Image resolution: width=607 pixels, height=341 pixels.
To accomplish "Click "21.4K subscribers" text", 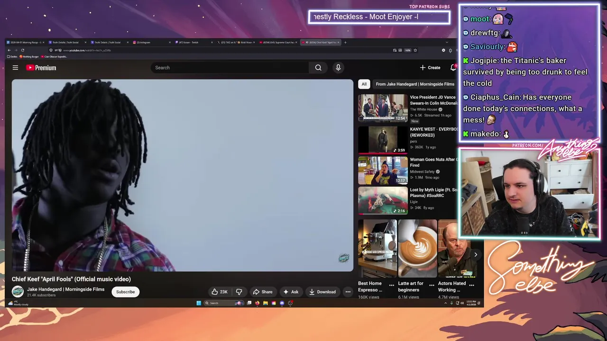I will pyautogui.click(x=41, y=295).
